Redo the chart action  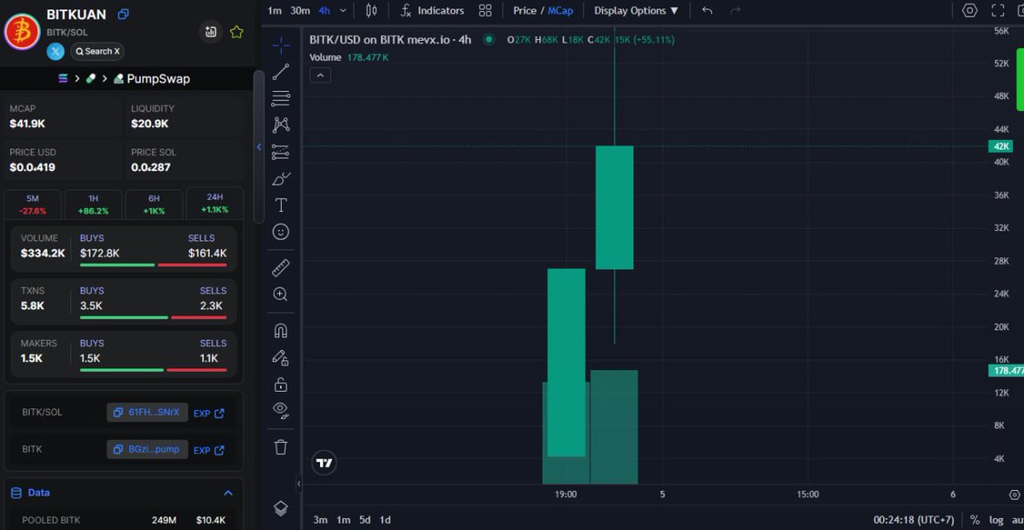tap(736, 10)
